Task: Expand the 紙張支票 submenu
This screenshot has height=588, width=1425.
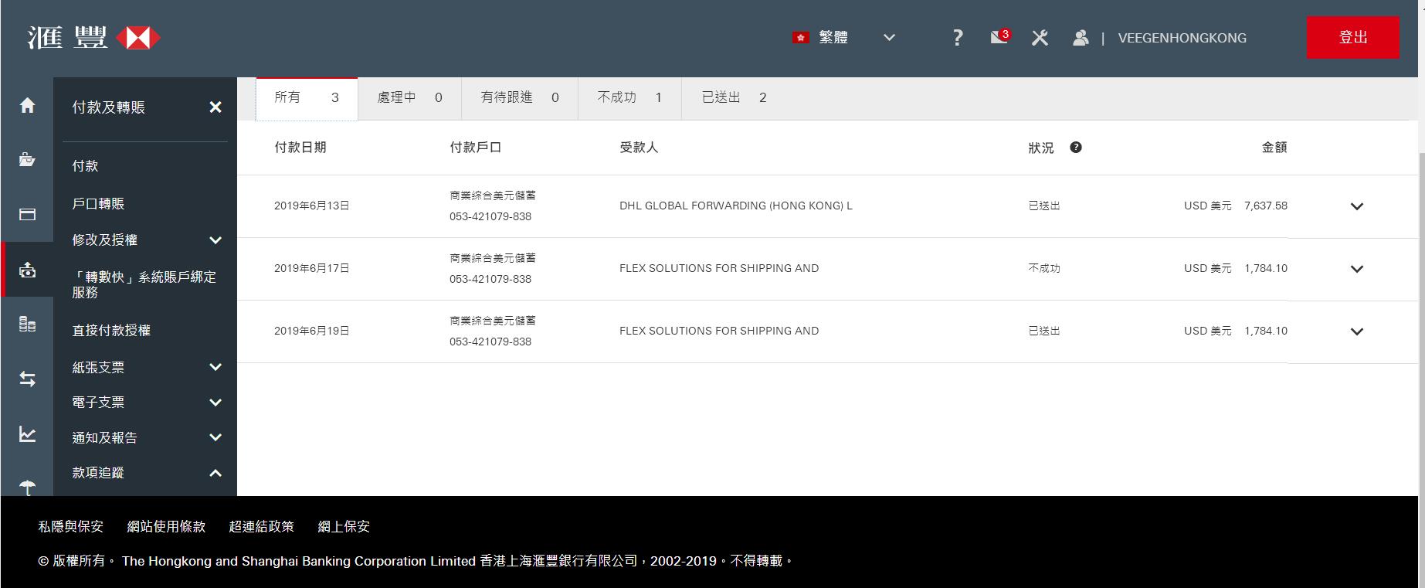Action: click(x=215, y=367)
